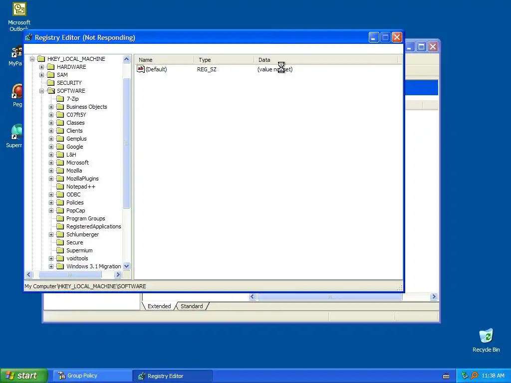Click the C07ft5Y folder icon
The height and width of the screenshot is (383, 511).
pos(60,115)
